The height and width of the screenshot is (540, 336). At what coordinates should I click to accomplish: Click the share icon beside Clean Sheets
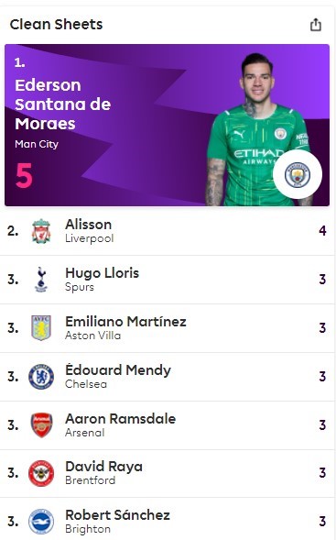click(x=316, y=25)
